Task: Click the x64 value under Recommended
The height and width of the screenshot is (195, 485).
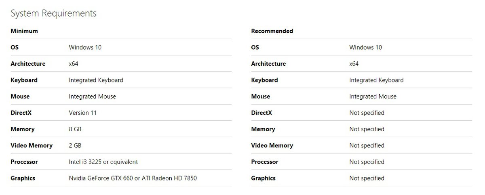Action: click(354, 64)
